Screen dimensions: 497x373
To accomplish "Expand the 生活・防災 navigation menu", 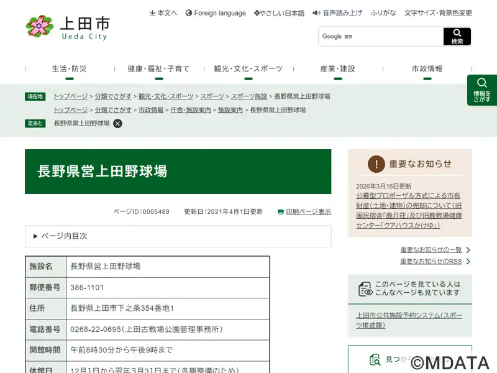I will (x=70, y=69).
